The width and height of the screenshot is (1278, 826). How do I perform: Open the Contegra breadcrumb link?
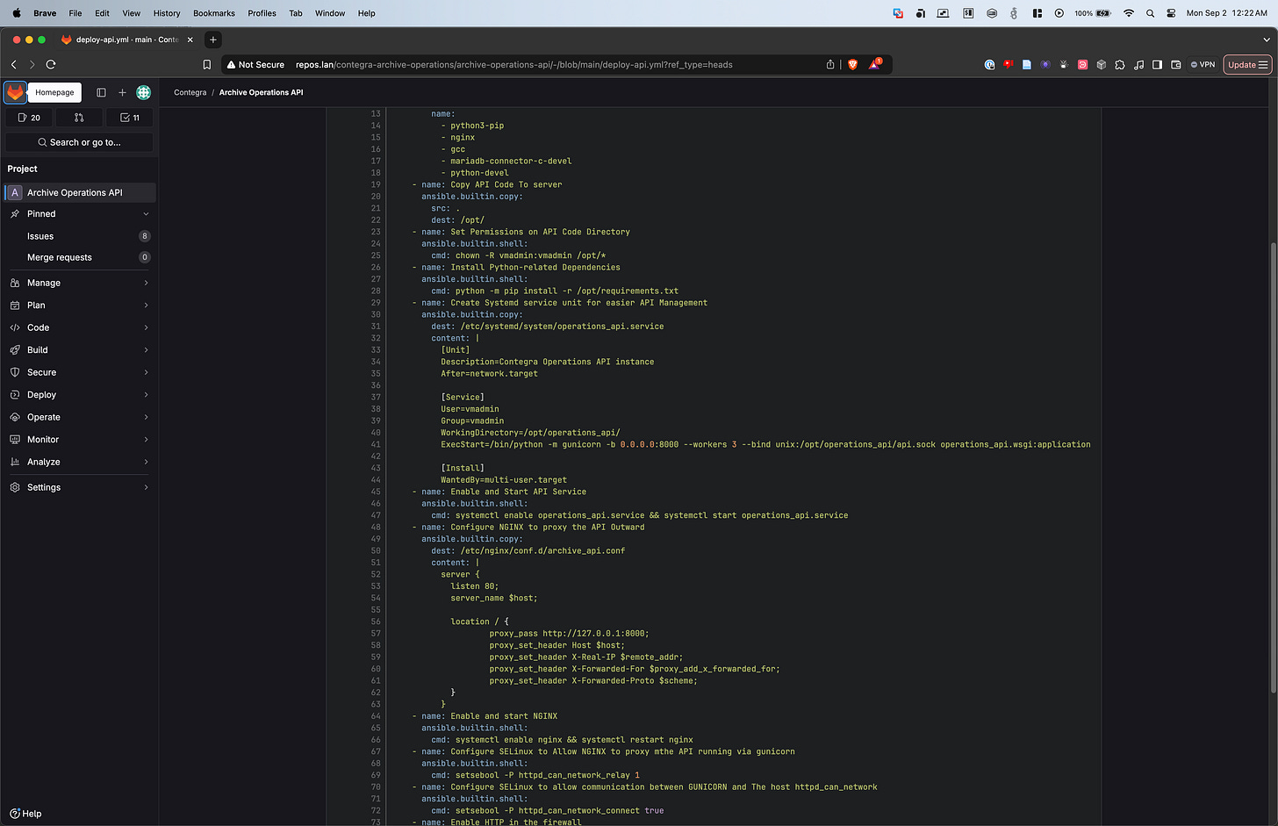coord(190,92)
